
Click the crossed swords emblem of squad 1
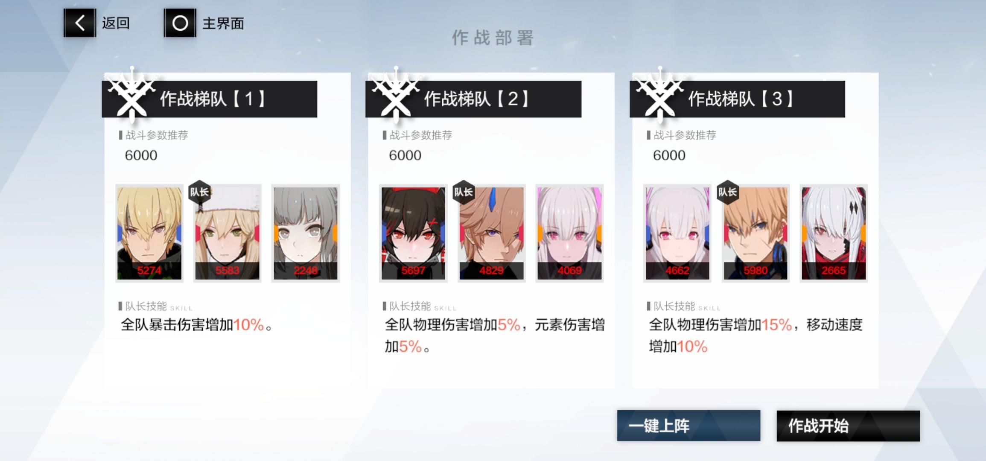pyautogui.click(x=132, y=95)
